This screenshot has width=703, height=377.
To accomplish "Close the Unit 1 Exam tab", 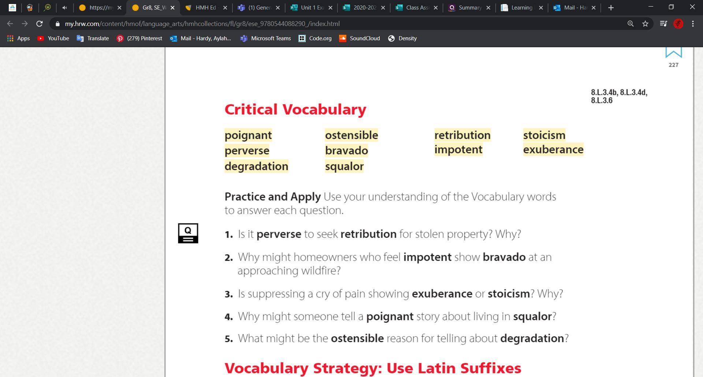I will click(x=330, y=8).
